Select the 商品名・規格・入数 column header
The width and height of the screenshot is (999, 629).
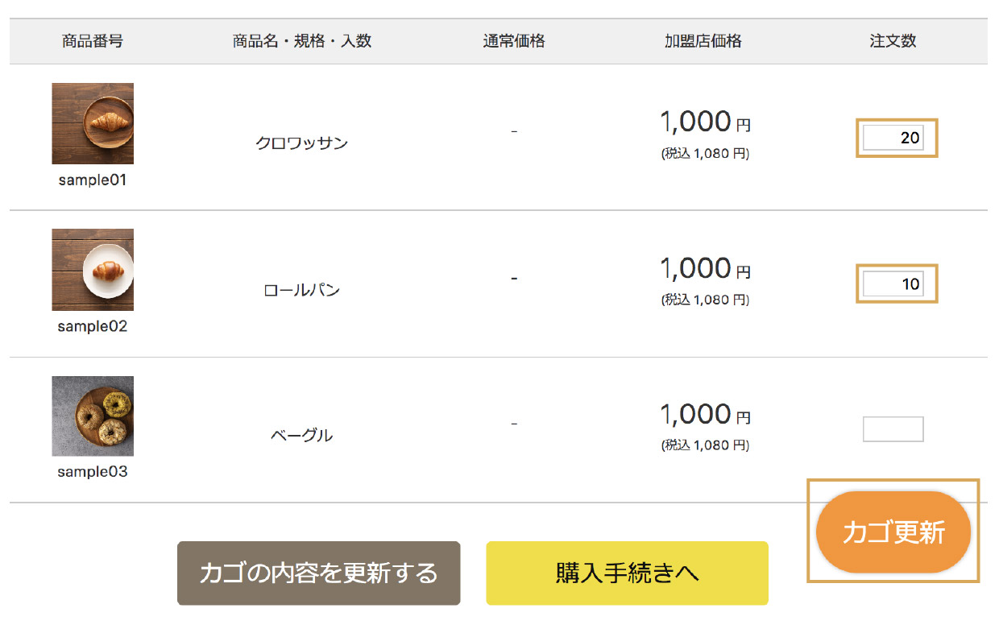click(x=302, y=41)
